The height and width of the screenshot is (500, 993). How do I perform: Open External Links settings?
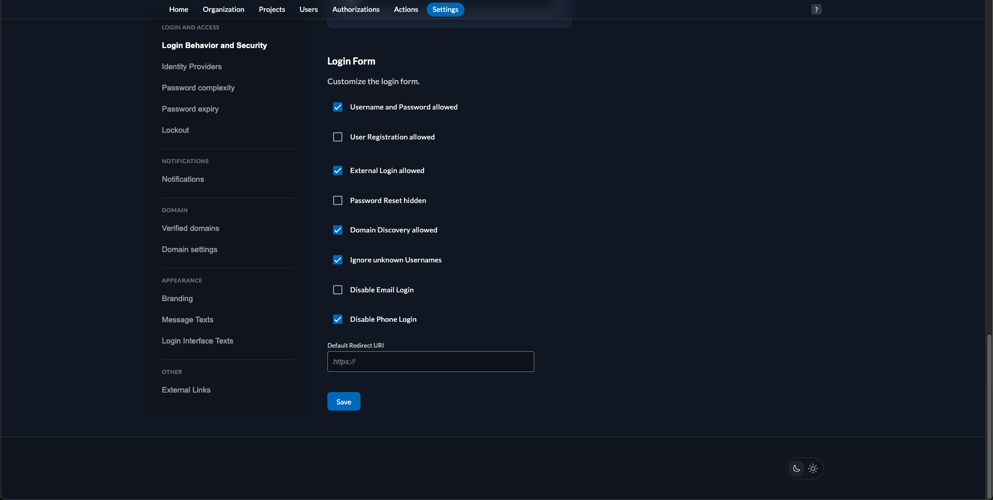coord(186,390)
